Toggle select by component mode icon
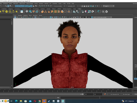Screen dimensions: 137x103 pos(11,6)
